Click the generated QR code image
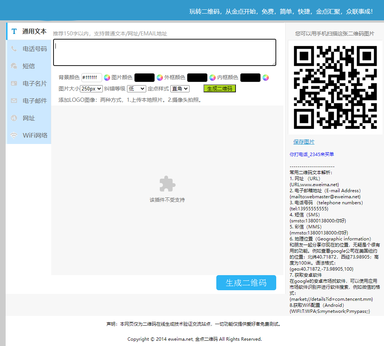The height and width of the screenshot is (346, 384). pos(335,87)
